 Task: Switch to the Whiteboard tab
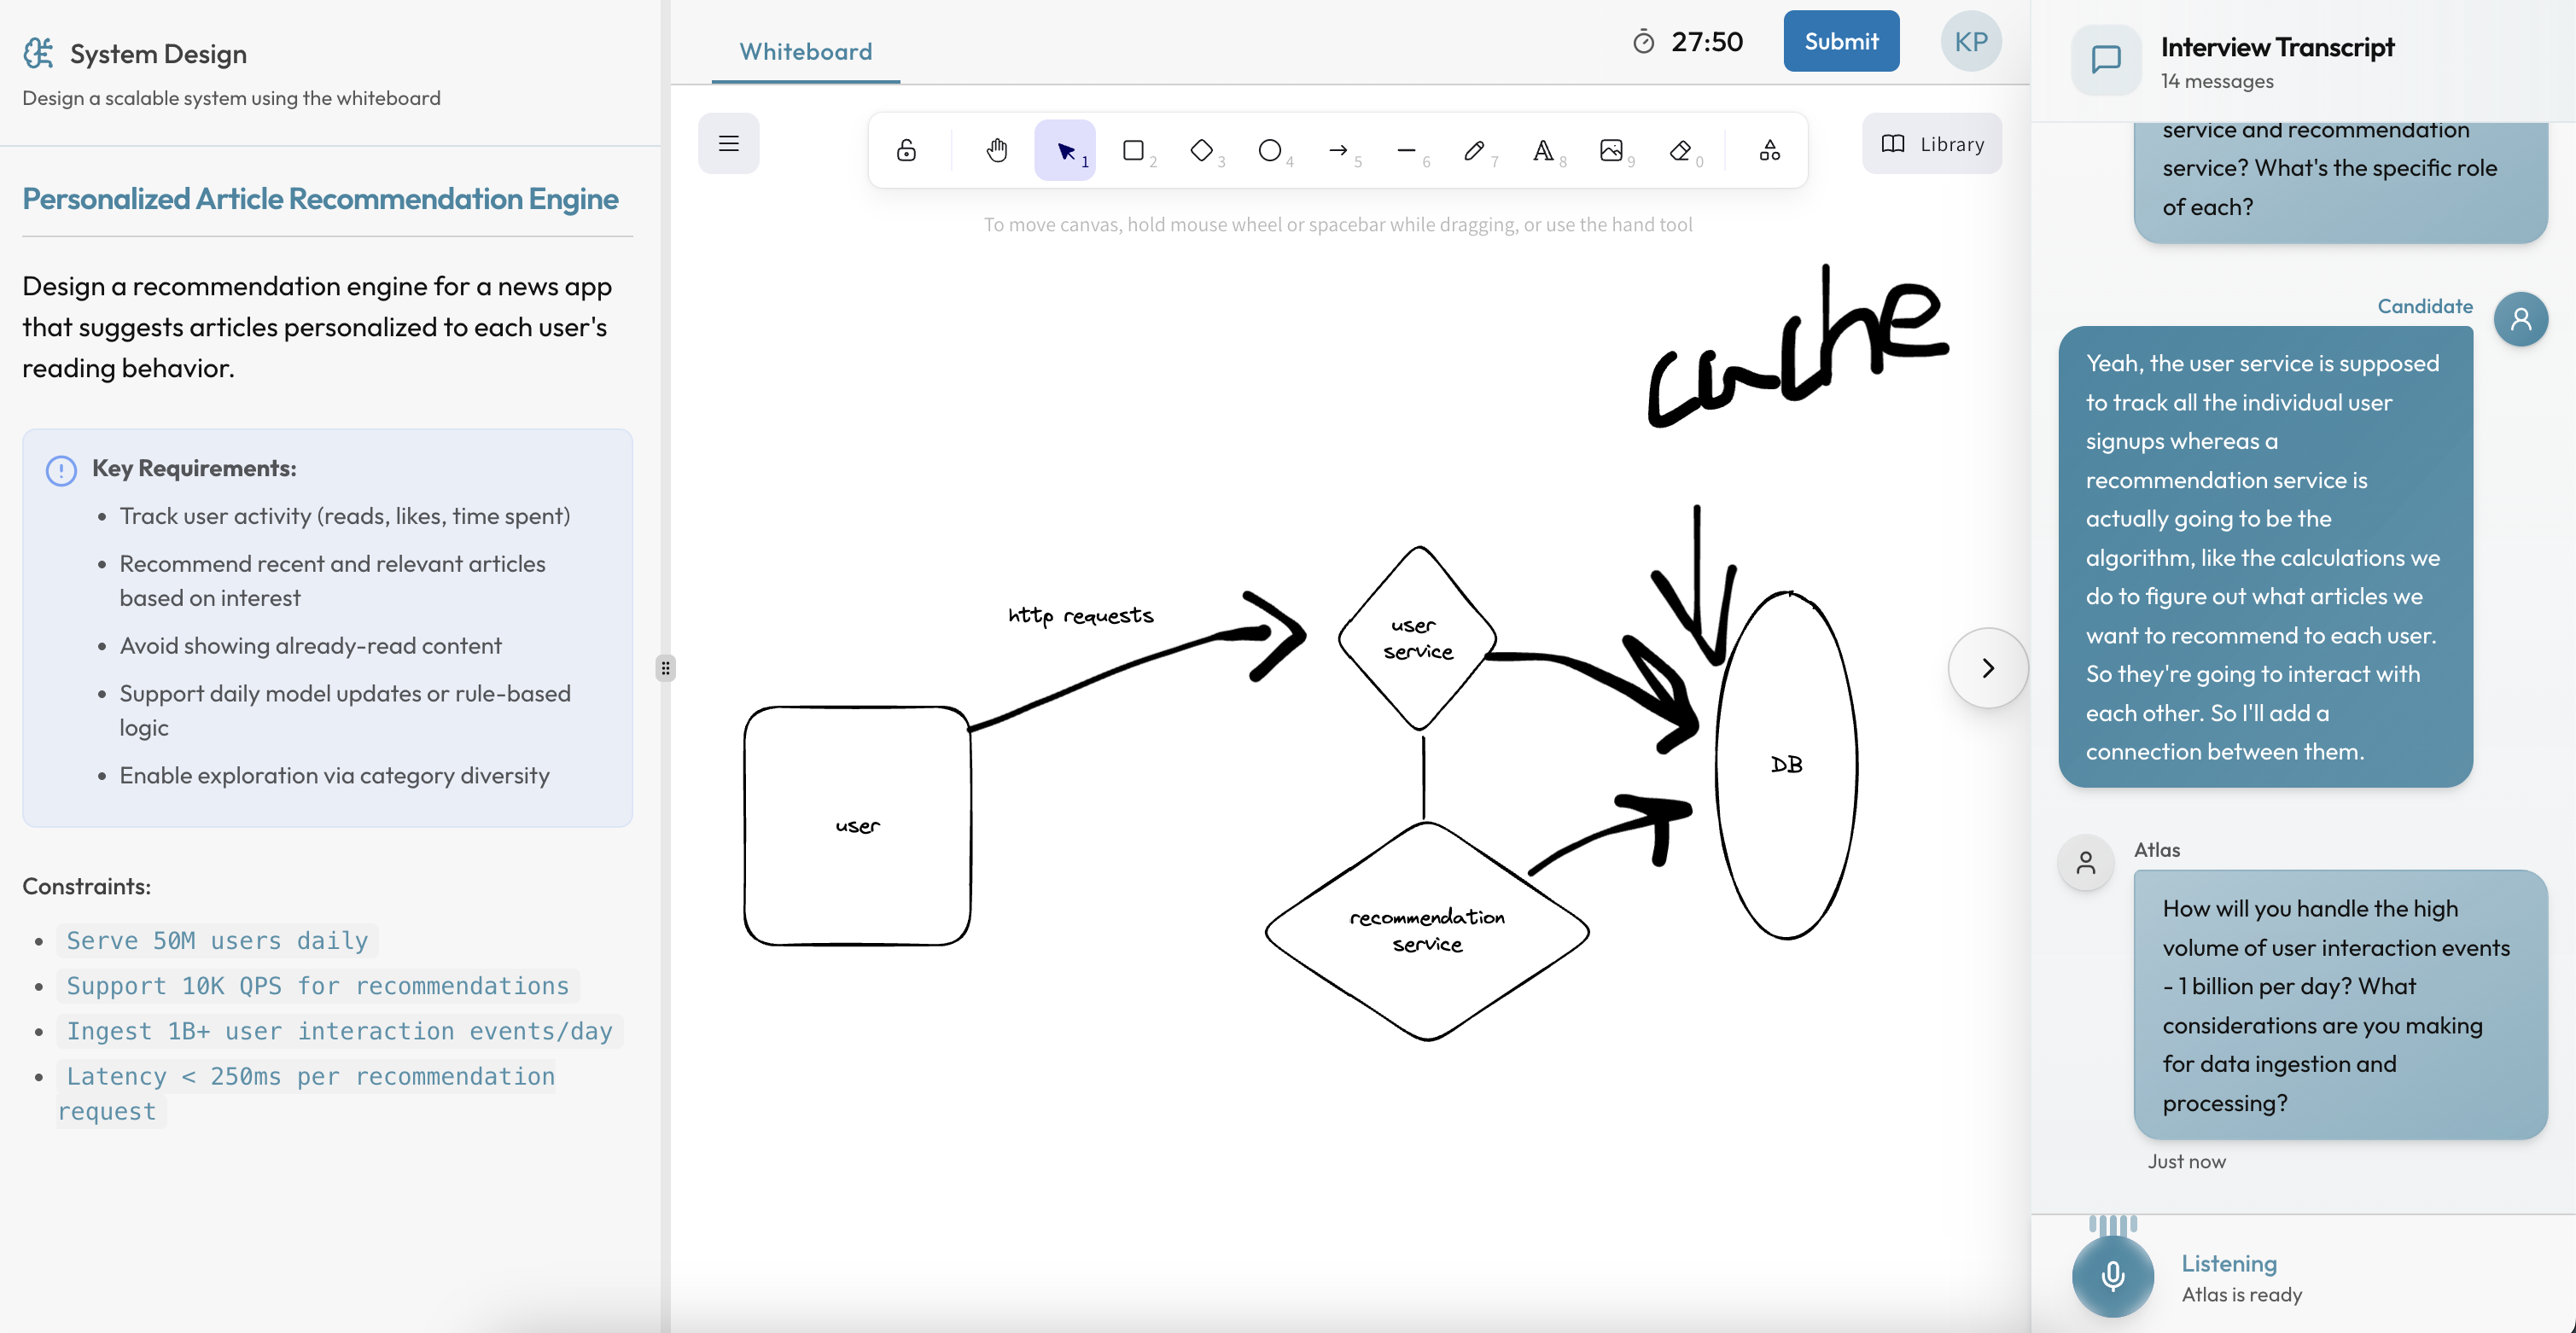tap(805, 51)
